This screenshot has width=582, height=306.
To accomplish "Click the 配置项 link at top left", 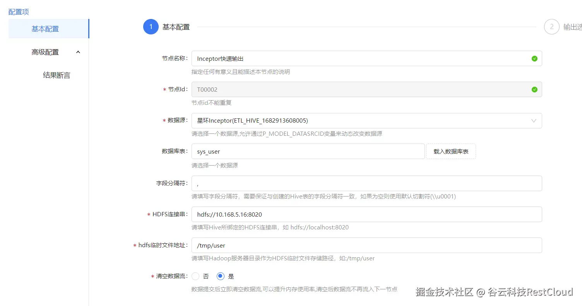I will click(18, 12).
